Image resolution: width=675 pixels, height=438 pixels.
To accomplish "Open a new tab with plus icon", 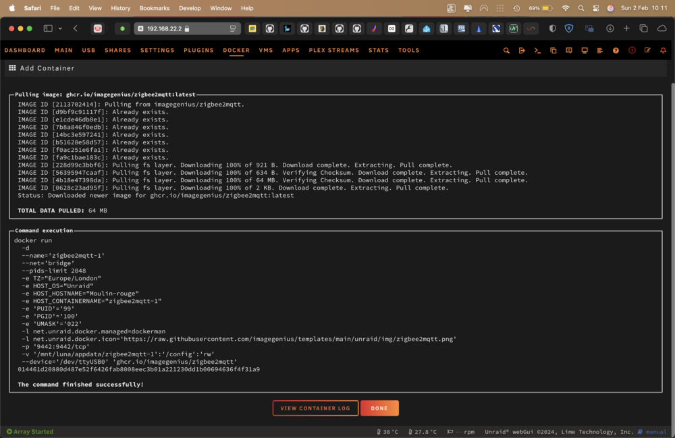I will click(x=627, y=28).
